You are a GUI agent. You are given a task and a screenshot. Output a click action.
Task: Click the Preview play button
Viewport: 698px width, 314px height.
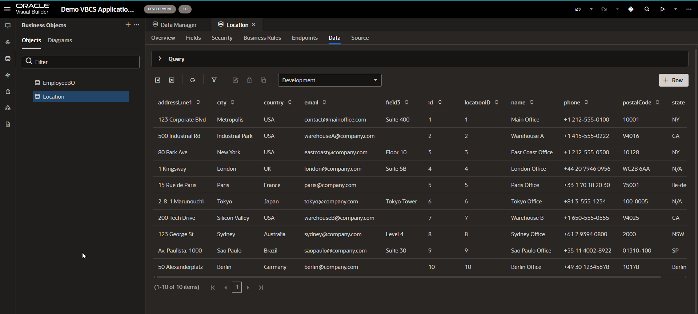(662, 9)
